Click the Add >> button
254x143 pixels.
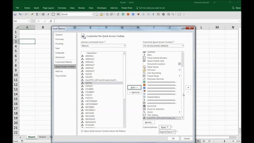(134, 87)
